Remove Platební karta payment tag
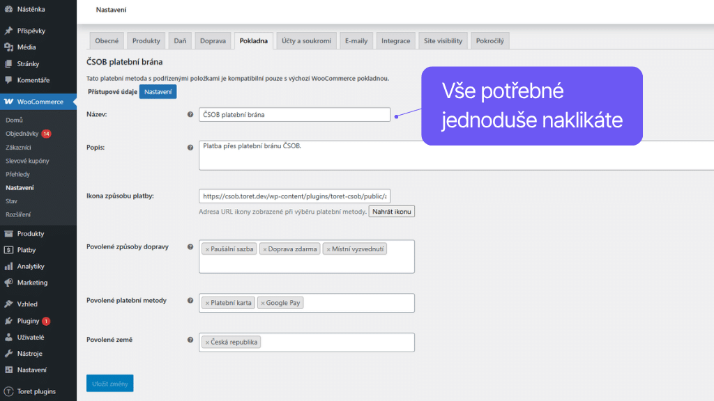The image size is (714, 401). pyautogui.click(x=207, y=304)
